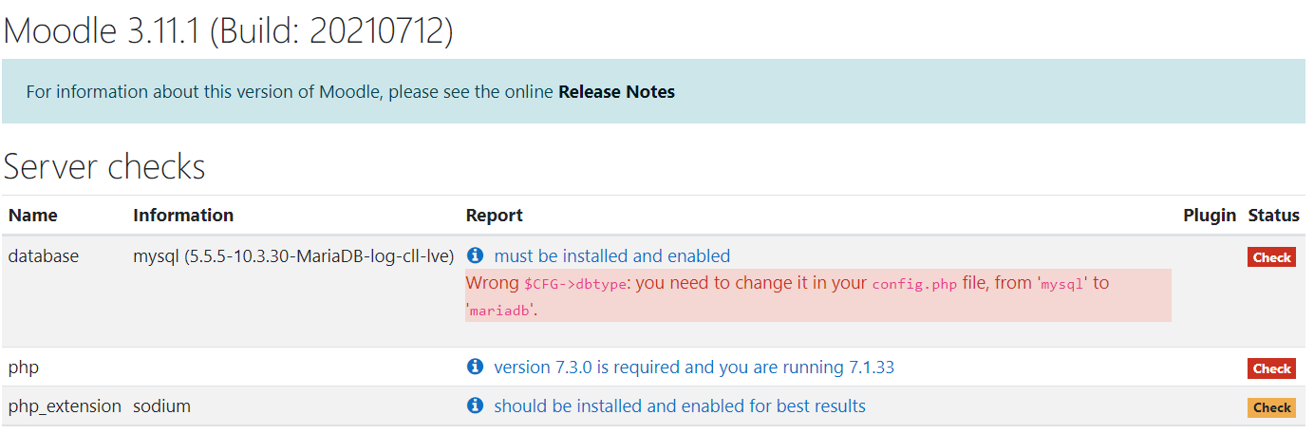This screenshot has height=434, width=1314.
Task: Click the info icon in the sodium extension row
Action: [476, 406]
